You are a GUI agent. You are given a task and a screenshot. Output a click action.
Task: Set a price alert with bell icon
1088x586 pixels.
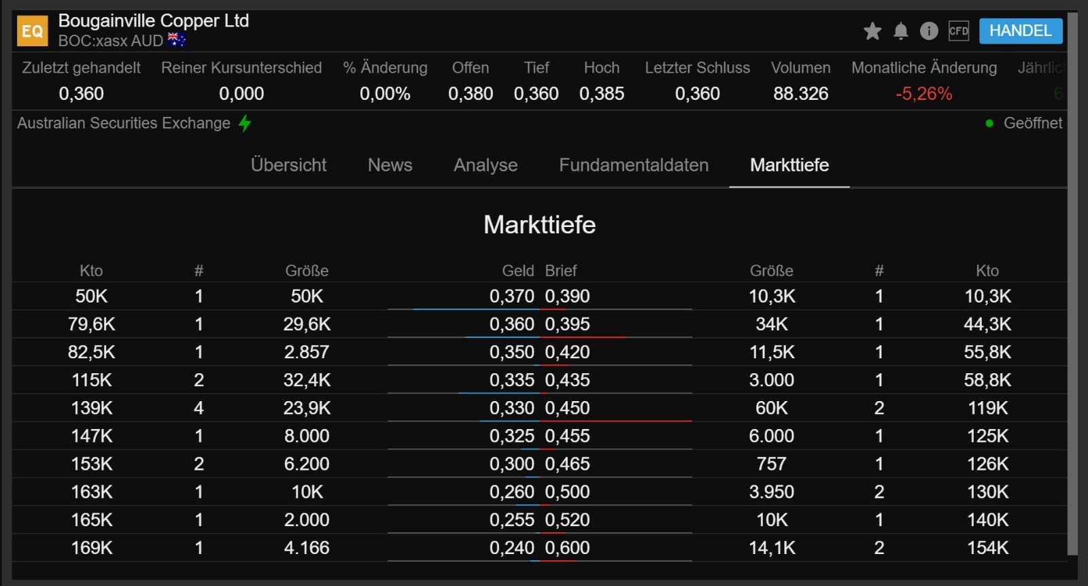pyautogui.click(x=901, y=31)
